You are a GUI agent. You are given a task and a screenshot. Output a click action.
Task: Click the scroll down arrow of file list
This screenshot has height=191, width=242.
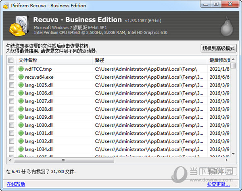coord(234,154)
